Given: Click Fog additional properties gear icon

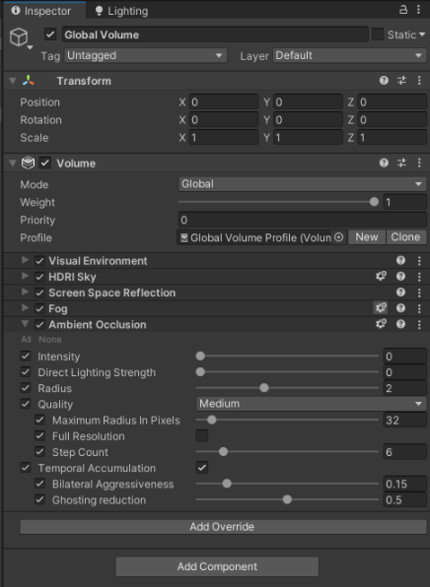Looking at the screenshot, I should 381,308.
